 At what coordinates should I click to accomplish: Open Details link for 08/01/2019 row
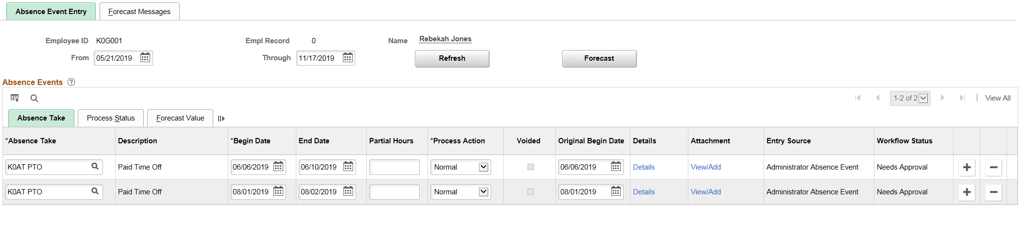tap(644, 192)
